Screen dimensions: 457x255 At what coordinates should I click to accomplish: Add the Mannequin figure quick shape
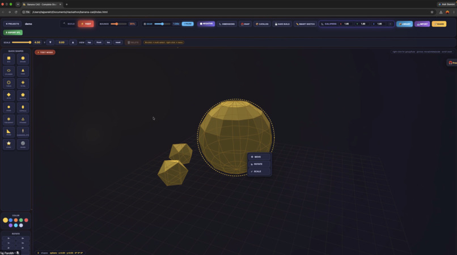[x=23, y=132]
